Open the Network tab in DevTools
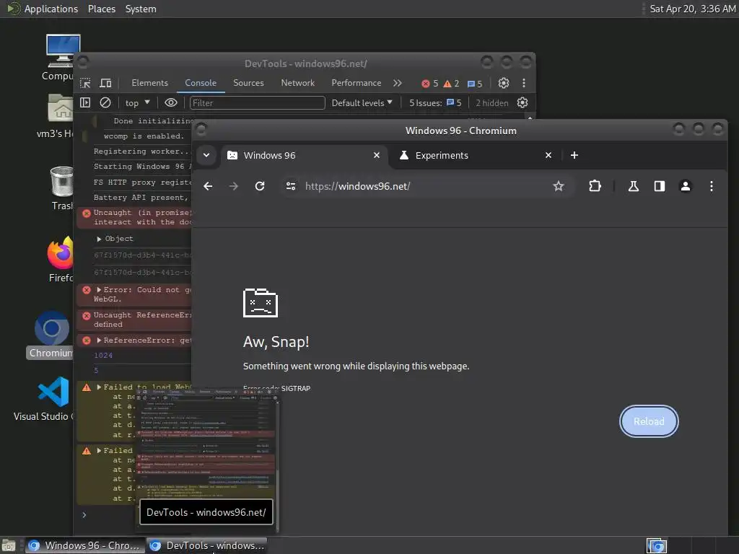The width and height of the screenshot is (739, 554). click(x=297, y=83)
